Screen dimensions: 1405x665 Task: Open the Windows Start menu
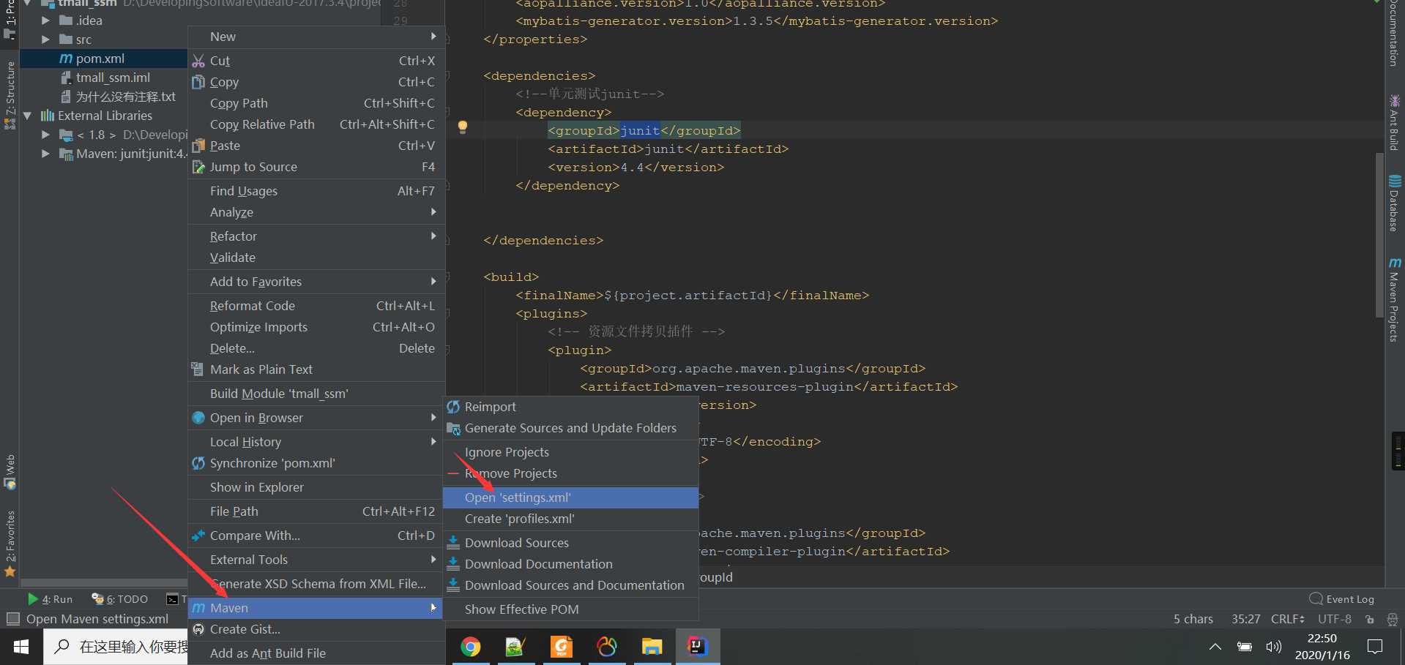coord(21,647)
